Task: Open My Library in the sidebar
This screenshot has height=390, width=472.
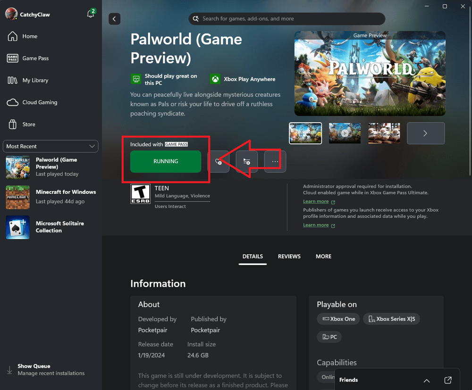Action: click(x=35, y=80)
